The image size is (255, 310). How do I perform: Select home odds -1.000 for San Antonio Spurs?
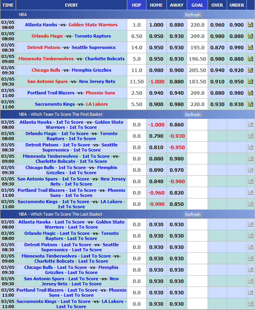coord(156,82)
